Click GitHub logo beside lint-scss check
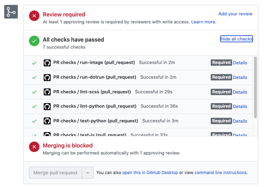Image resolution: width=267 pixels, height=187 pixels. (x=47, y=92)
